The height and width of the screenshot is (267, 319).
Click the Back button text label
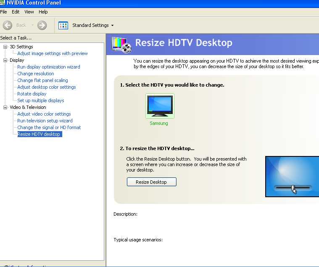pos(21,25)
